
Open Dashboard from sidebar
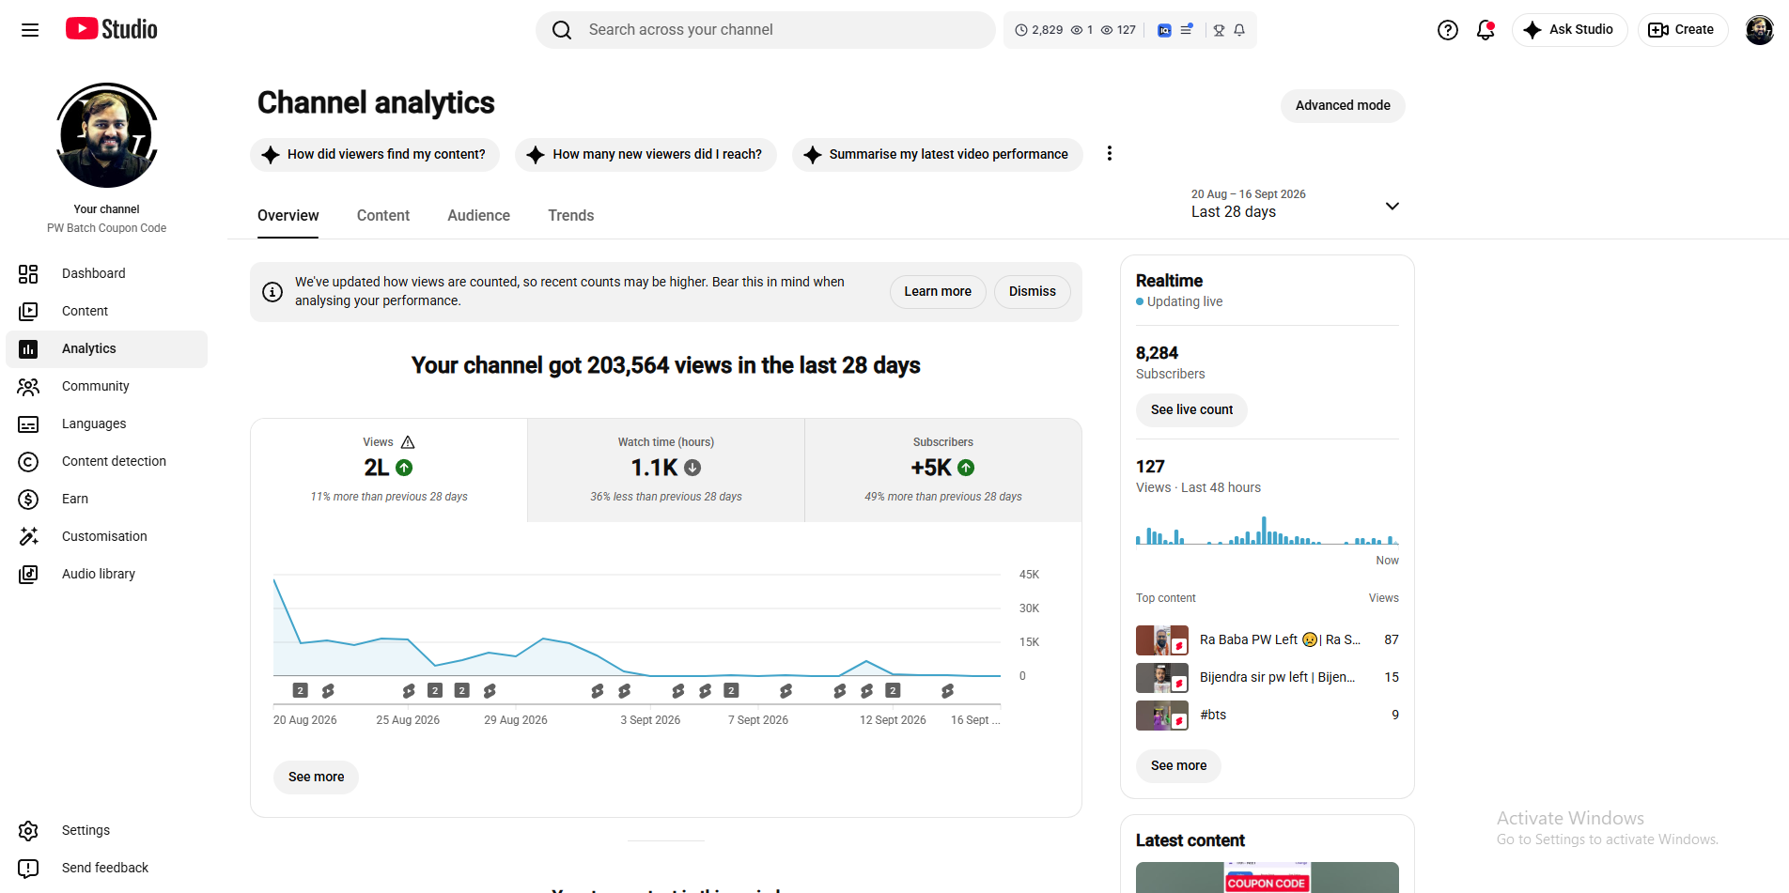pyautogui.click(x=106, y=273)
